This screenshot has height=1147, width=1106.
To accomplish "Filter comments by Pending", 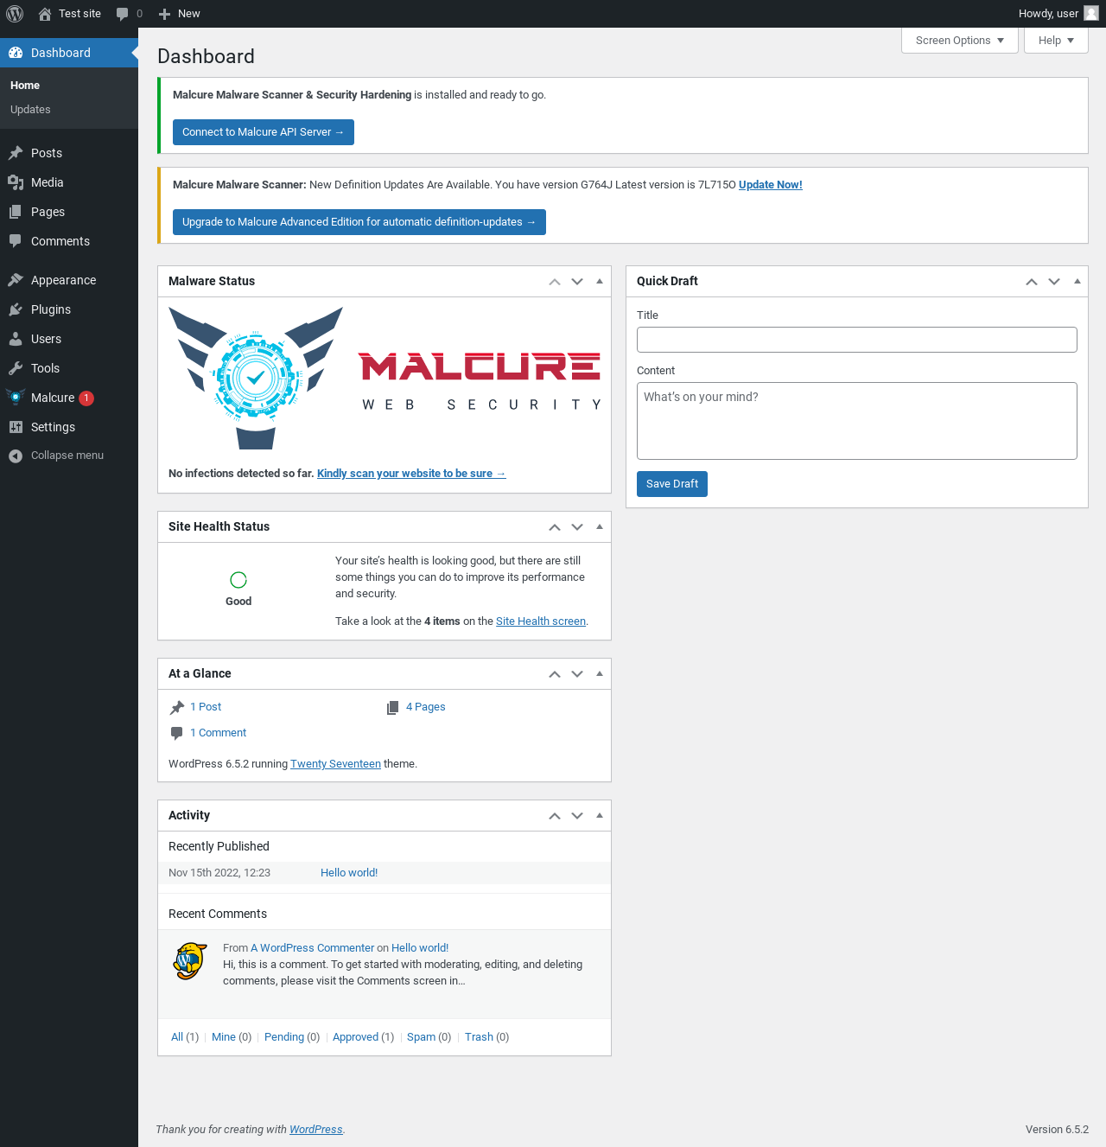I will click(x=284, y=1037).
